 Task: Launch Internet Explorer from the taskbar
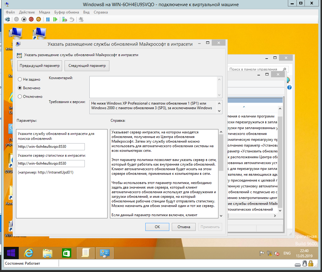29,253
